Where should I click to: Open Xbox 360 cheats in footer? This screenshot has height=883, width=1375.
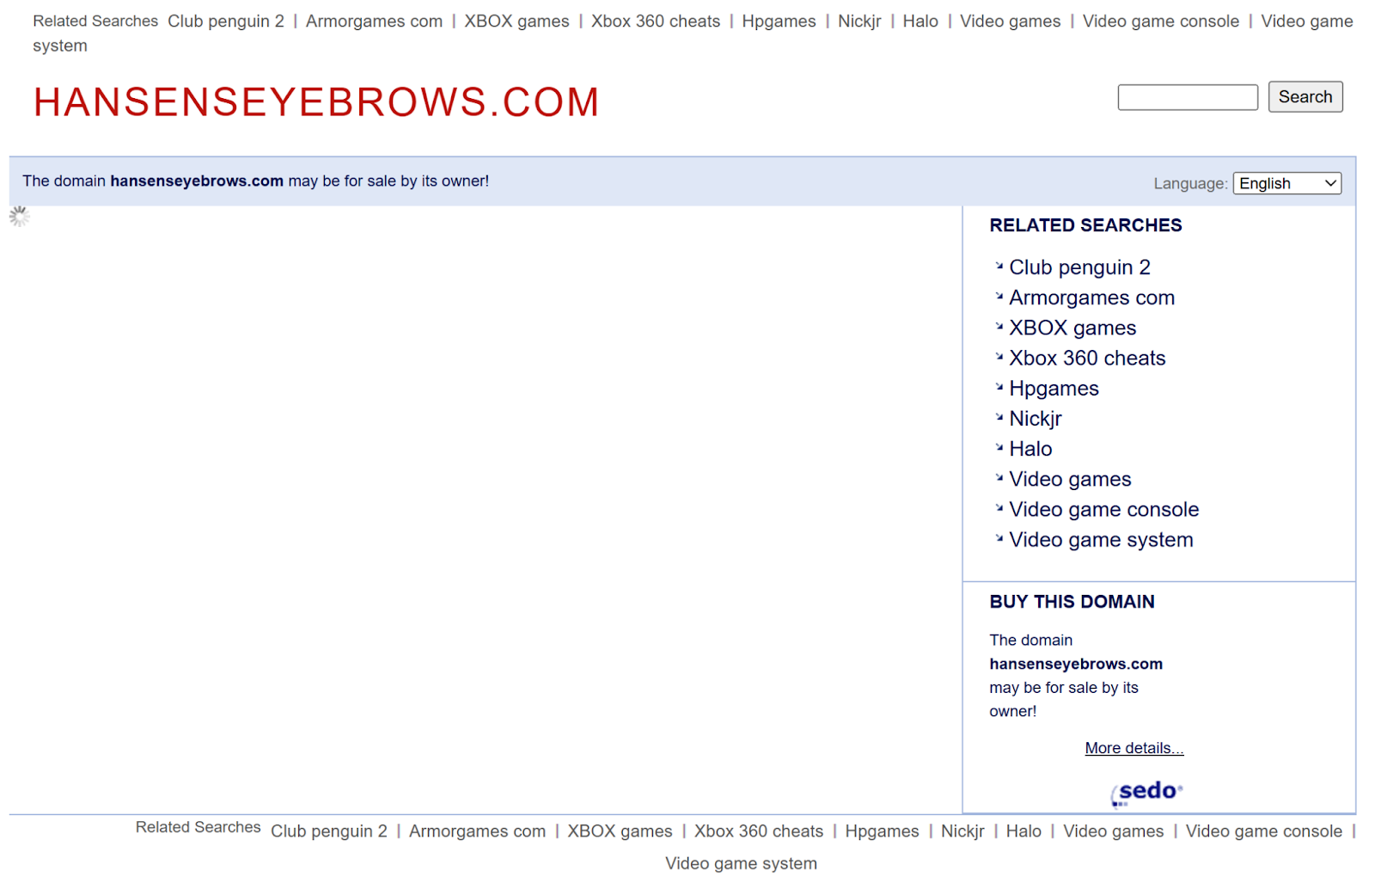[758, 831]
